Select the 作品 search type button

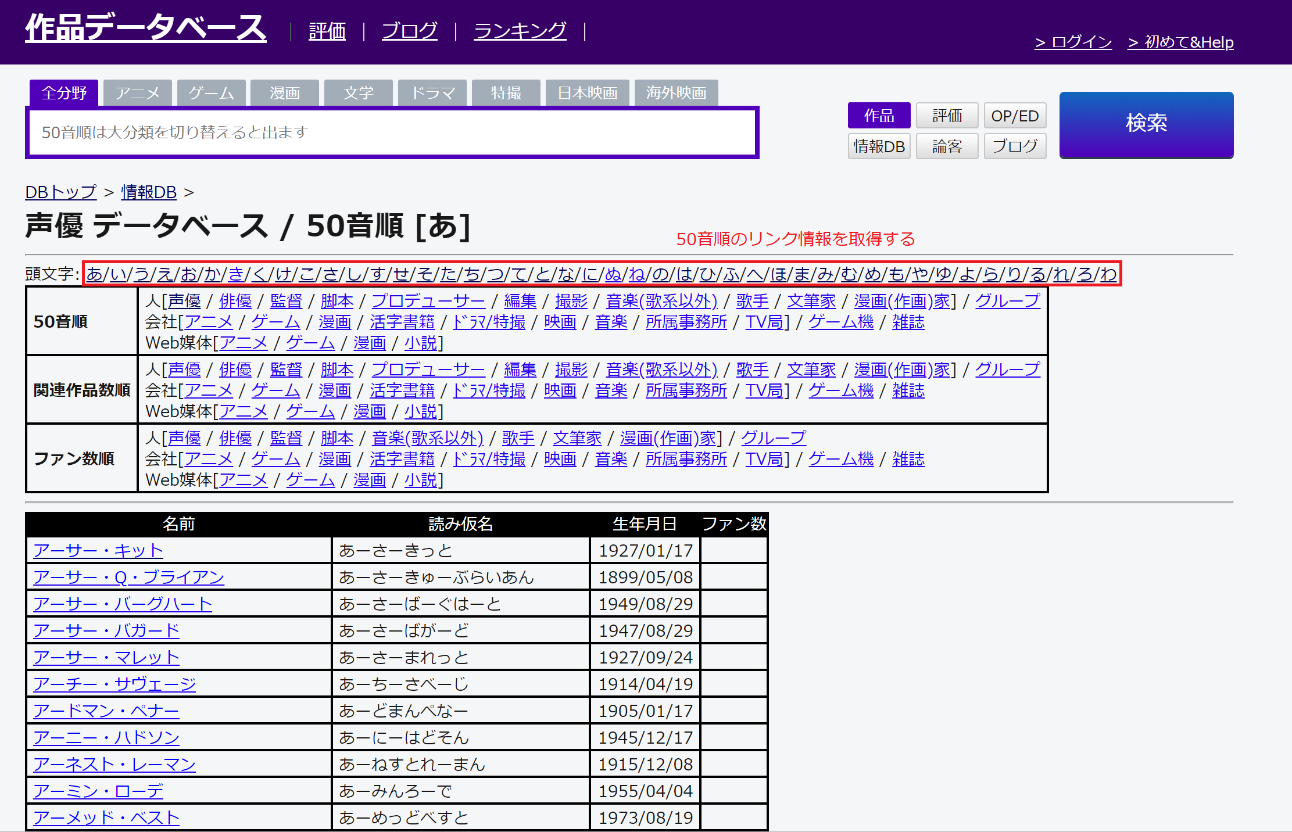[879, 116]
